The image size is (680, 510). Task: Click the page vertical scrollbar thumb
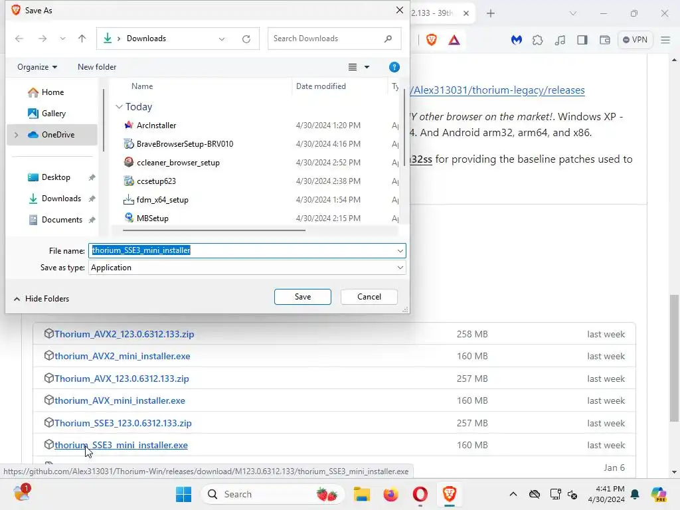[674, 358]
